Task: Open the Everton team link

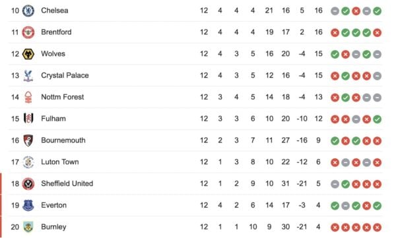Action: 54,205
